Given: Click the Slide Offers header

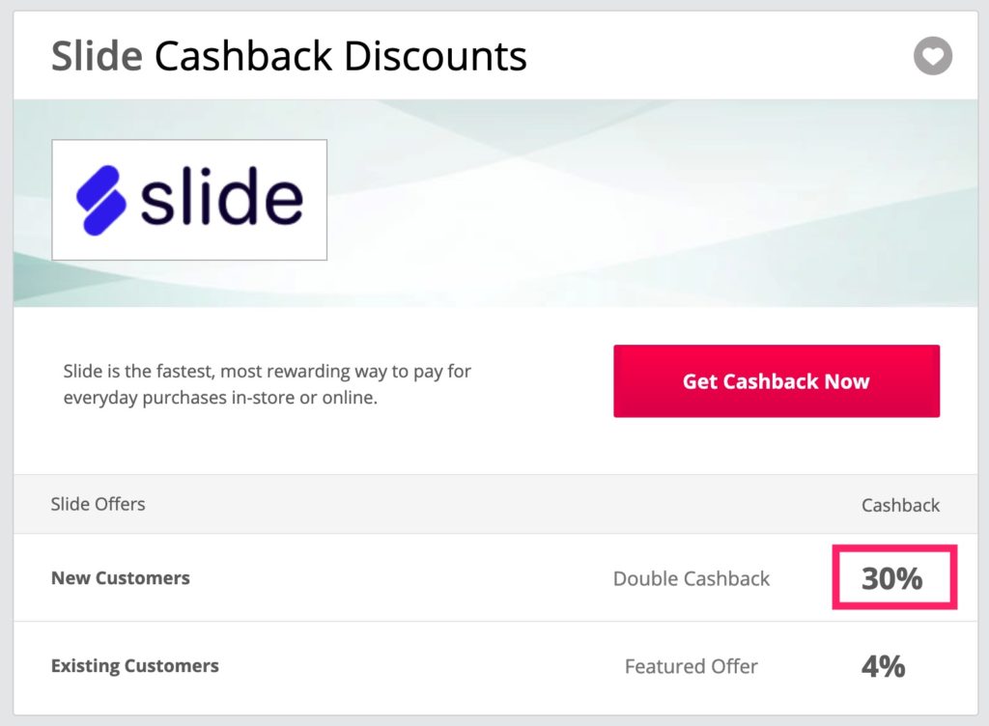Looking at the screenshot, I should pyautogui.click(x=98, y=504).
